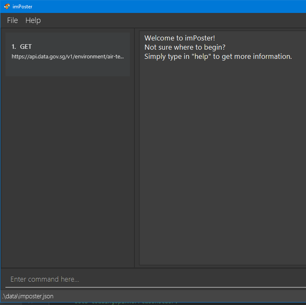Click the .\data\imposter.json status bar path
The width and height of the screenshot is (306, 305).
click(28, 296)
